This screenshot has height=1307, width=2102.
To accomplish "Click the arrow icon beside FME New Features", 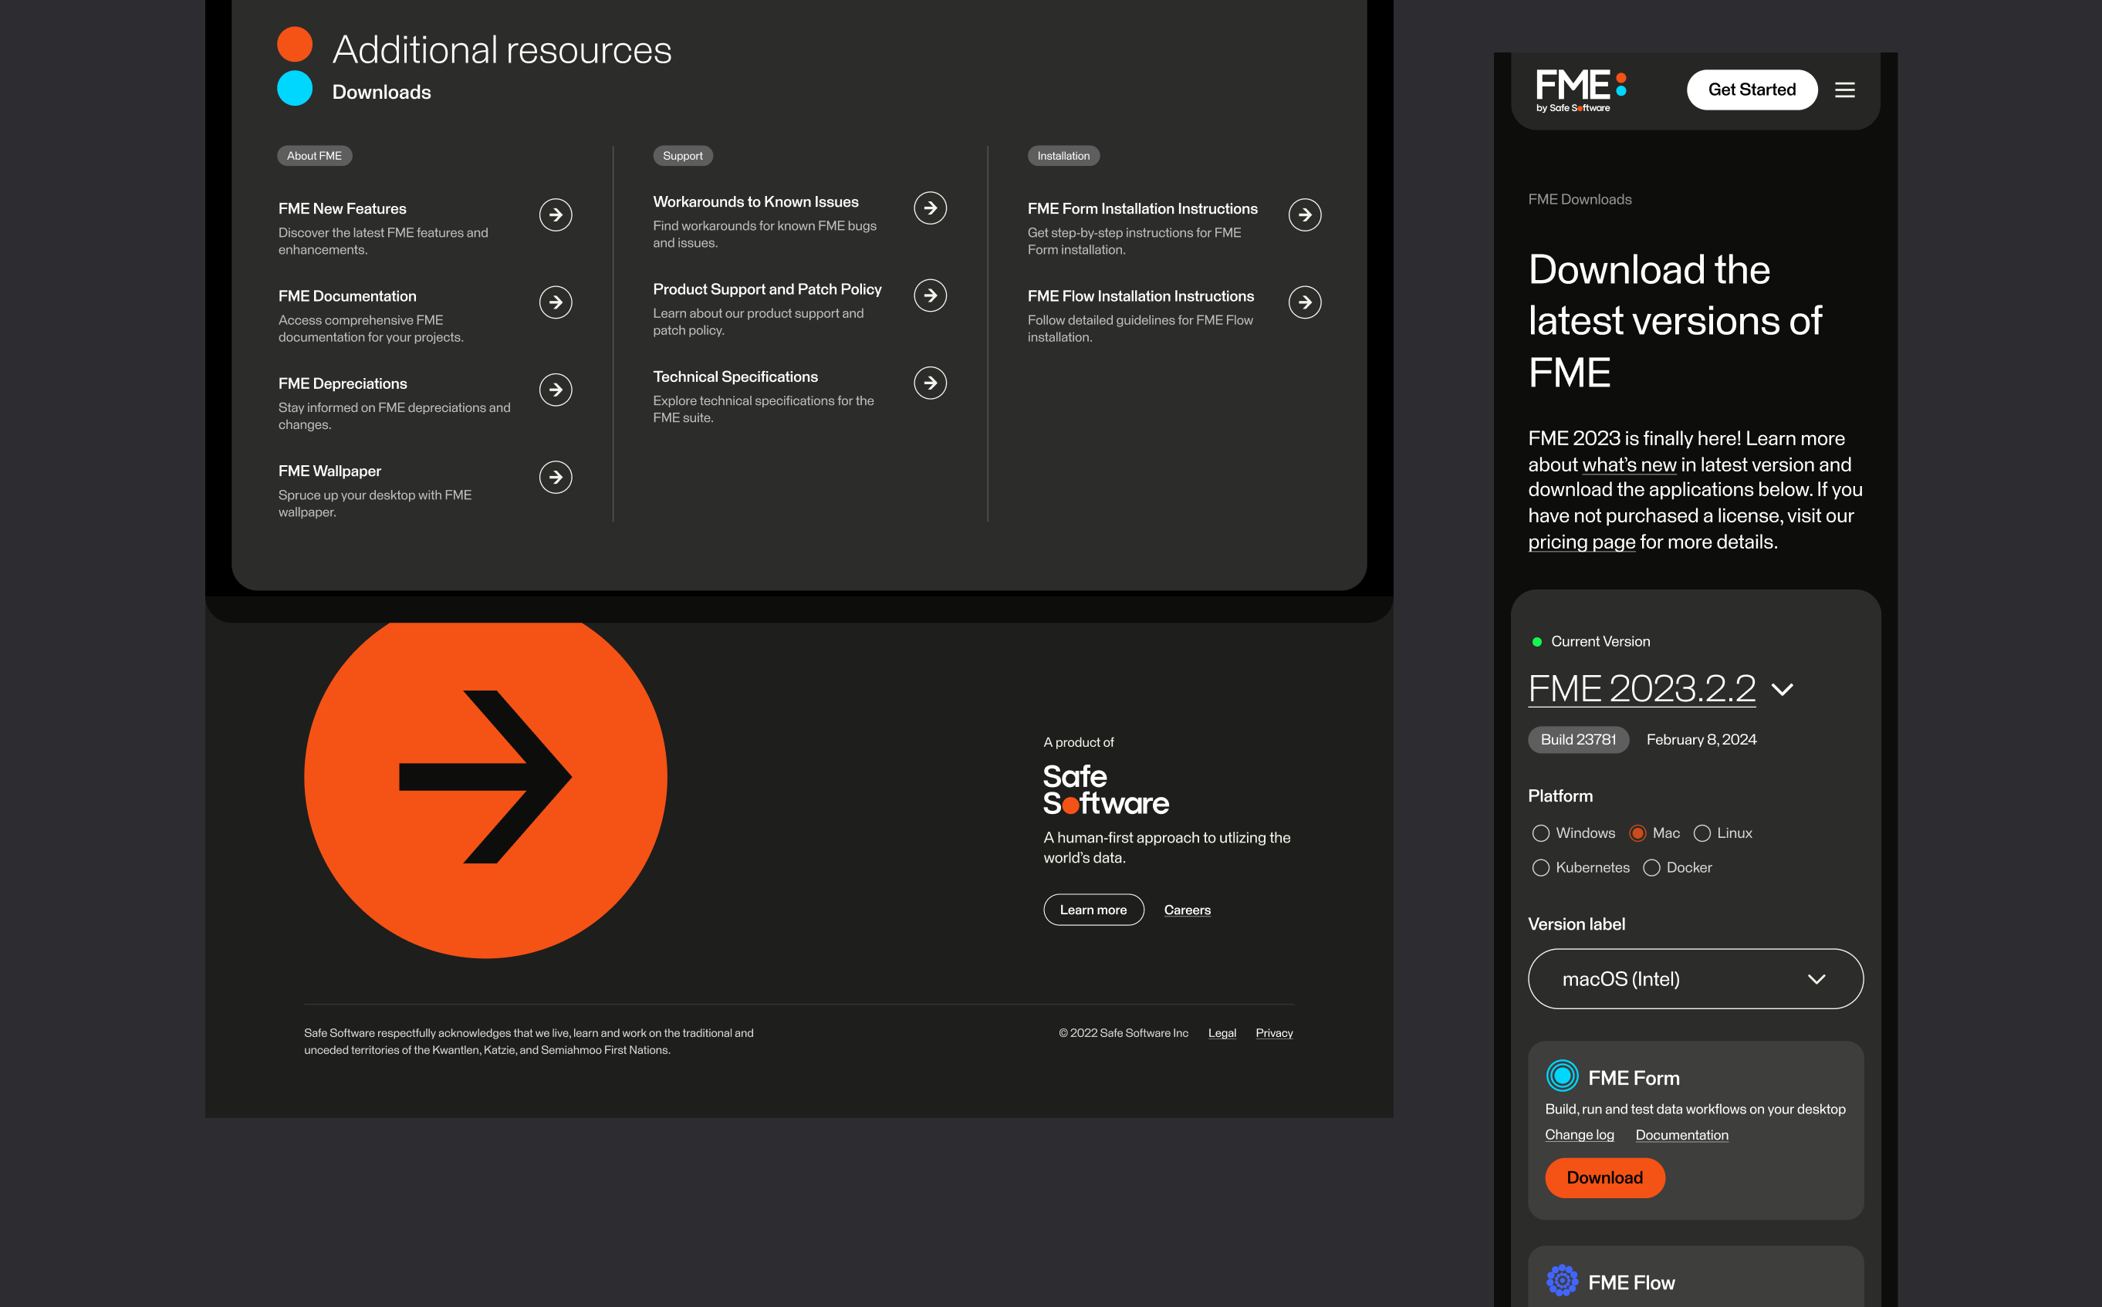I will coord(556,214).
